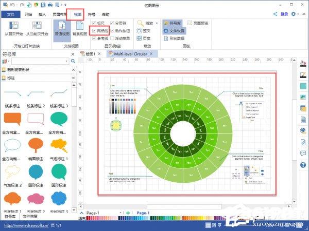The height and width of the screenshot is (231, 309).
Task: Toggle the 分页符 page break checkbox
Action: point(112,23)
